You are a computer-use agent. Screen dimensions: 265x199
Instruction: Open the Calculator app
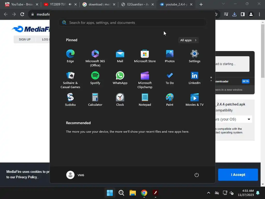95,100
